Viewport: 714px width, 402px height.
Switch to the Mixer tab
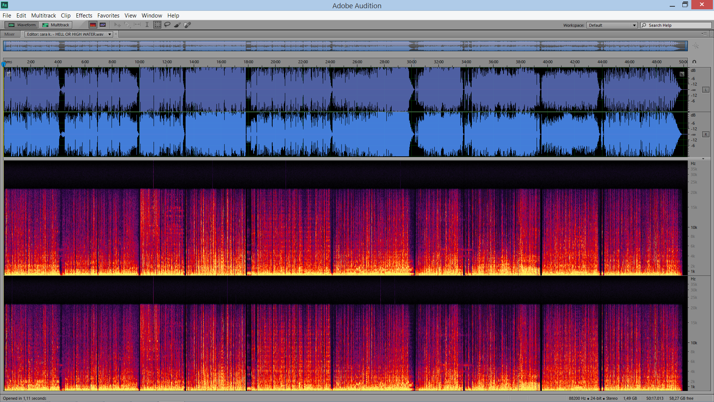tap(10, 34)
